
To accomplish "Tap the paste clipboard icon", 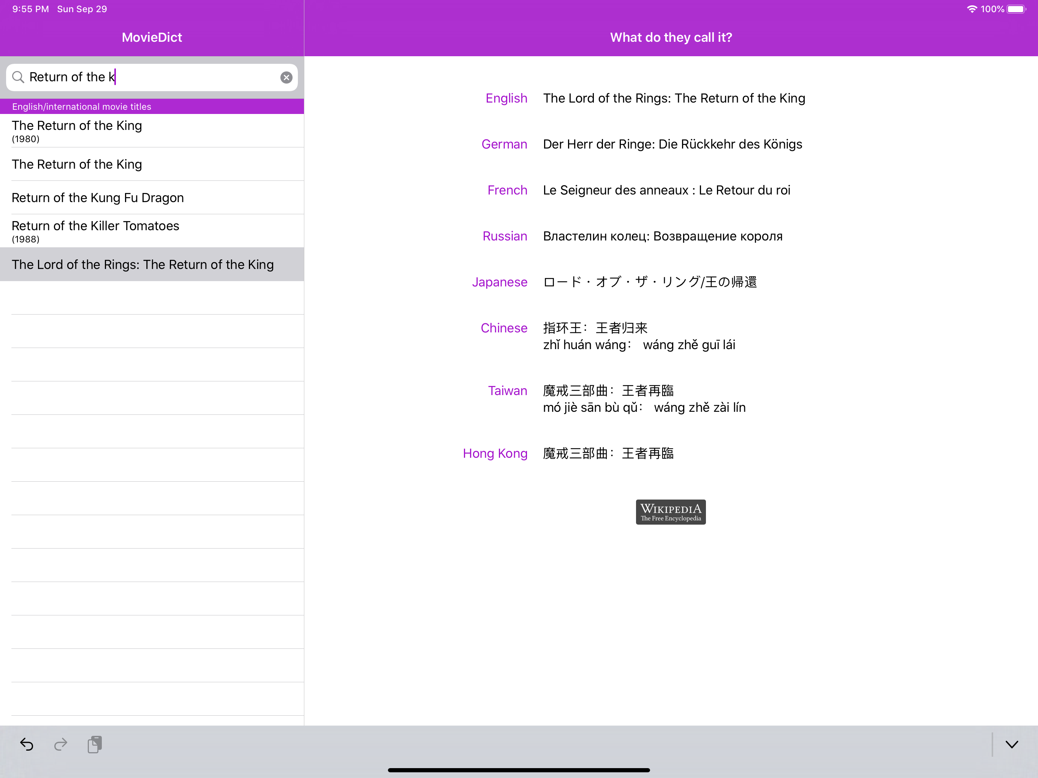I will (x=95, y=744).
